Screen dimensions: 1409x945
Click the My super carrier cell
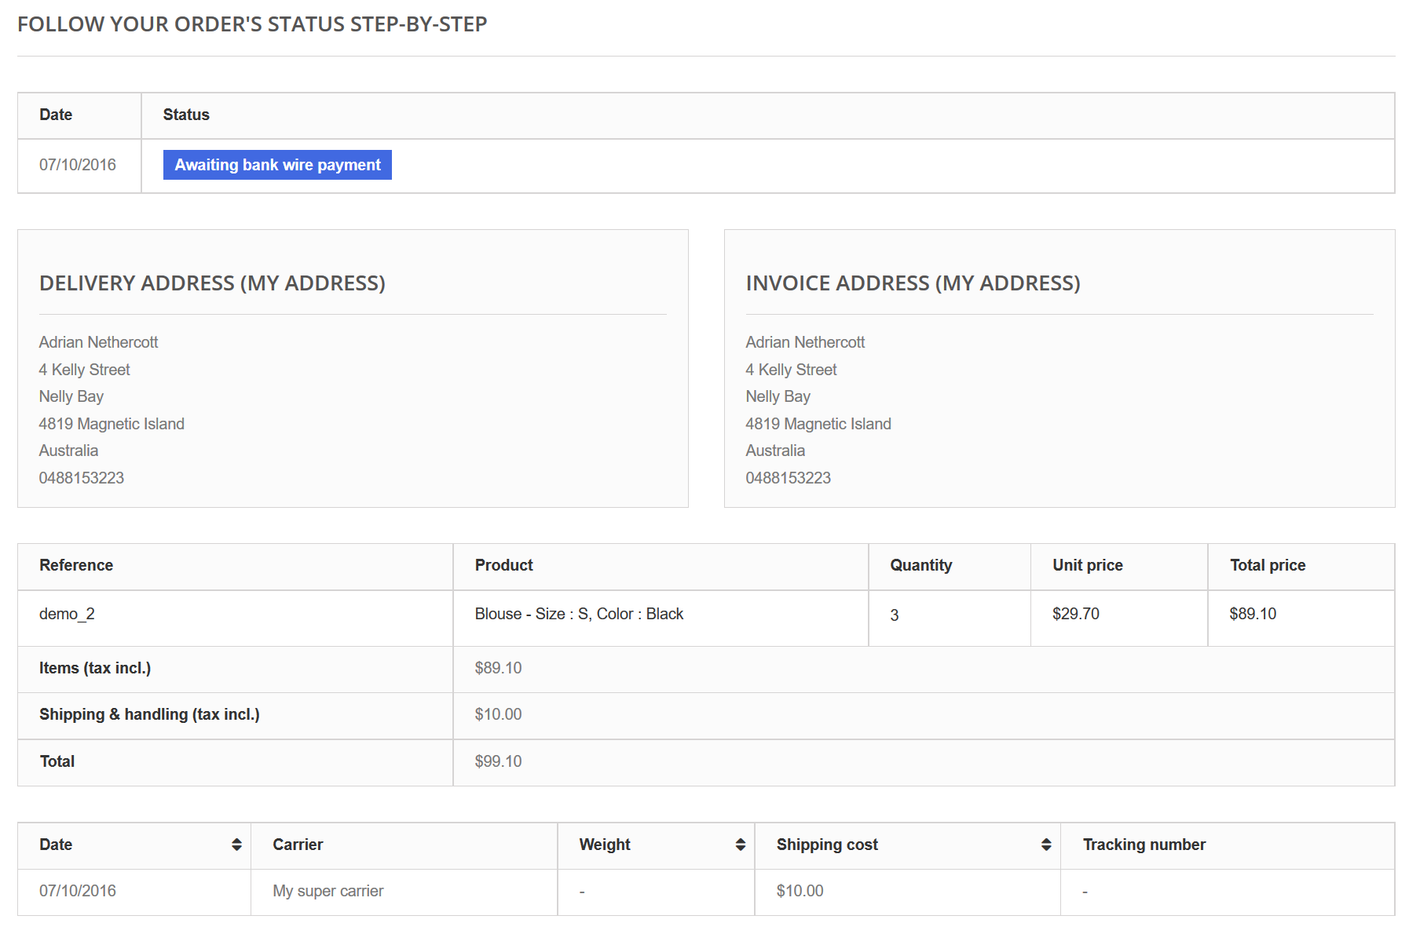click(328, 891)
